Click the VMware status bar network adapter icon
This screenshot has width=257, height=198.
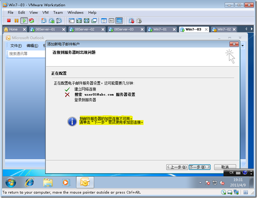(x=236, y=192)
